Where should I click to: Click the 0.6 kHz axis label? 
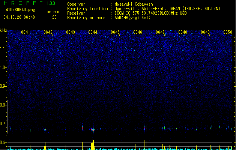(3, 142)
